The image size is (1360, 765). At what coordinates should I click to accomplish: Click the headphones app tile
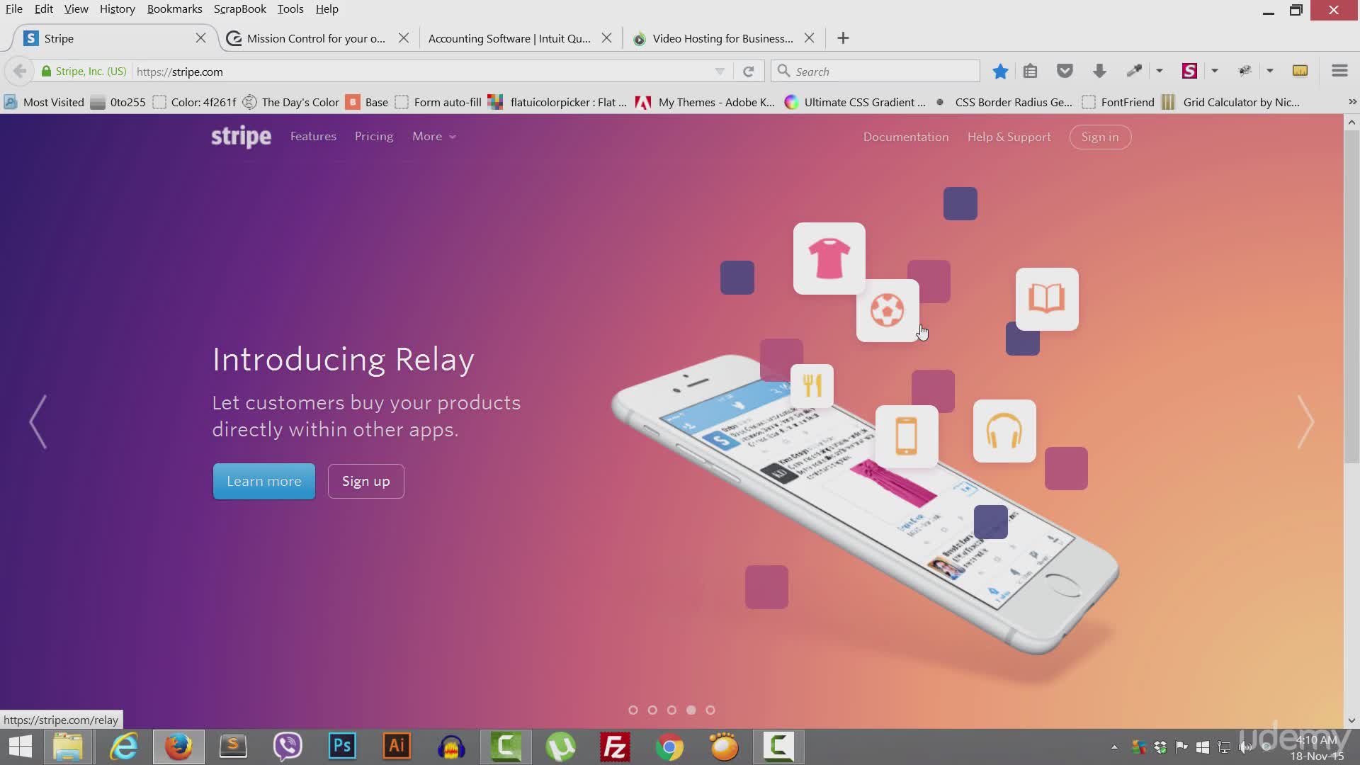(x=1004, y=431)
